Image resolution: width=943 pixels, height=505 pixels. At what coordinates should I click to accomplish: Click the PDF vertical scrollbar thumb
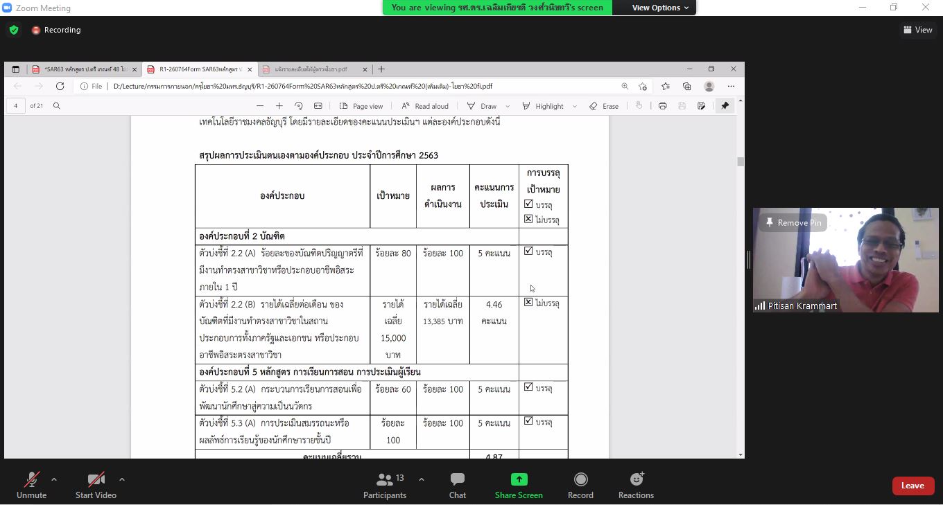point(740,161)
